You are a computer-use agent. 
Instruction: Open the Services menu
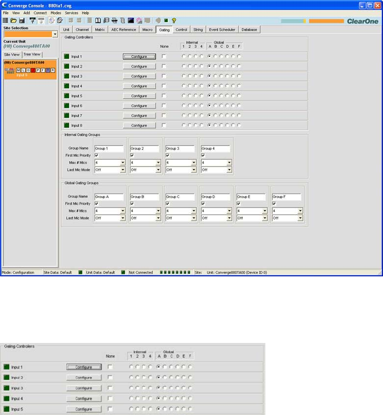[71, 13]
